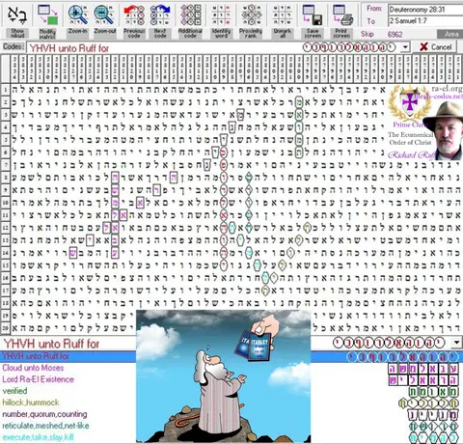Click the Next code label button

(x=160, y=33)
